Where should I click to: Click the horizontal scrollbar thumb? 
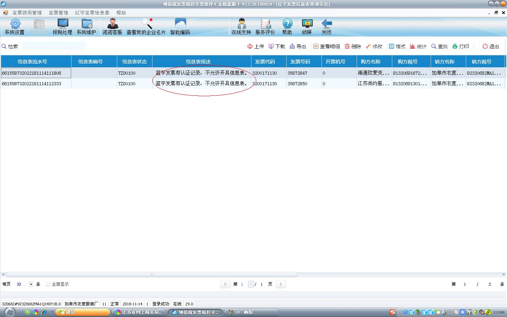coord(152,274)
